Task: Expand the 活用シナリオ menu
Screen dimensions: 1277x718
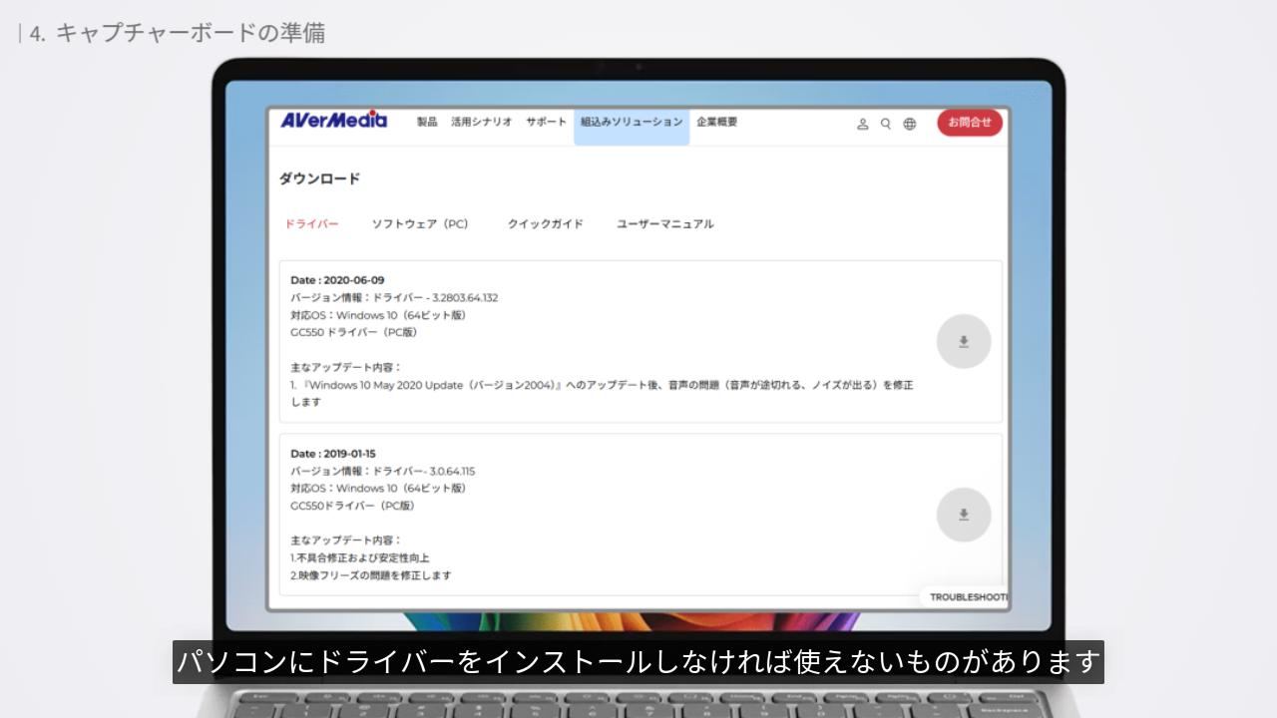Action: tap(481, 122)
